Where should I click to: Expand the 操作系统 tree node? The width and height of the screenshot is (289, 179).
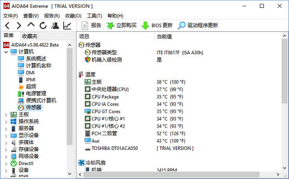coord(6,122)
